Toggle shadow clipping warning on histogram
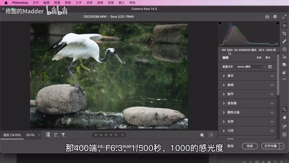The width and height of the screenshot is (289, 163). point(220,23)
